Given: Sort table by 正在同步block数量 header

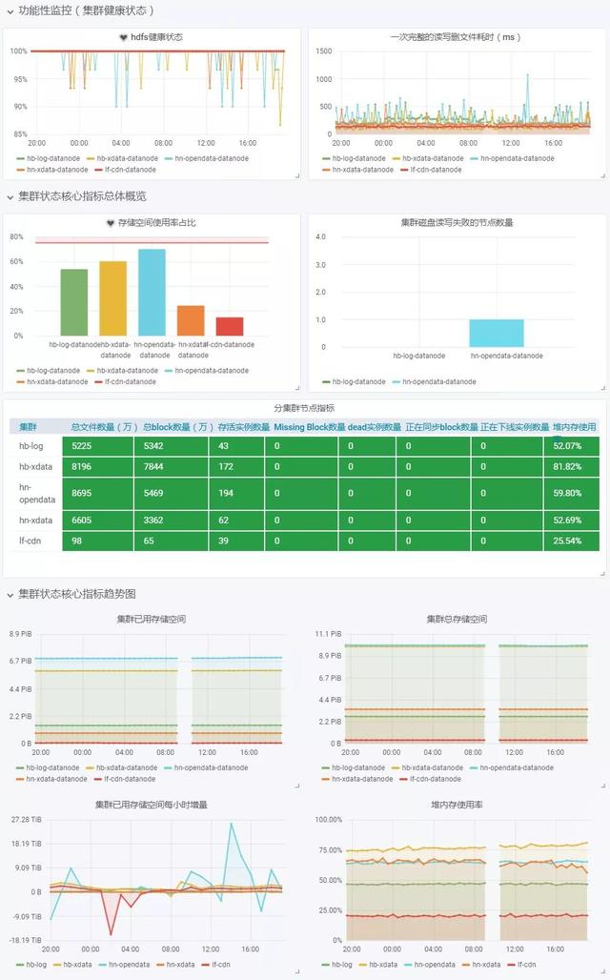Looking at the screenshot, I should tap(441, 427).
